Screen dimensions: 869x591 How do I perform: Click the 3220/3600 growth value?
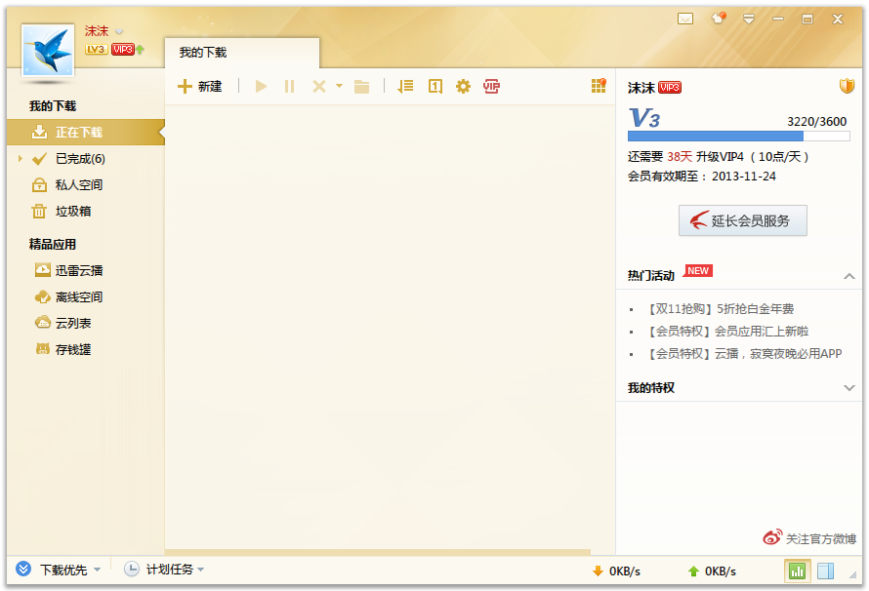[817, 121]
